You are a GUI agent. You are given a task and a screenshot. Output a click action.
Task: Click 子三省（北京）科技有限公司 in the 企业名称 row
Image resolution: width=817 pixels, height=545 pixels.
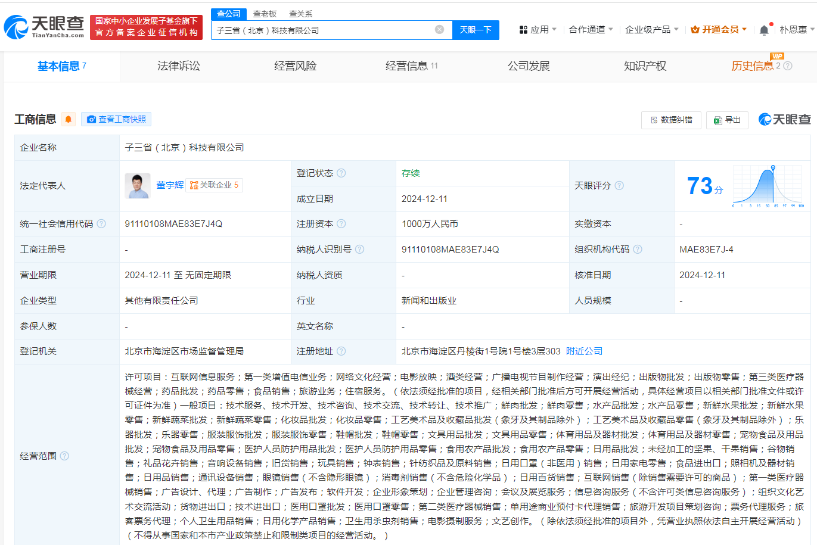tap(185, 148)
